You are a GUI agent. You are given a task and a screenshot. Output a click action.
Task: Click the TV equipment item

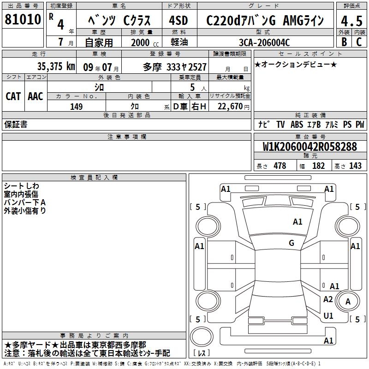280,124
